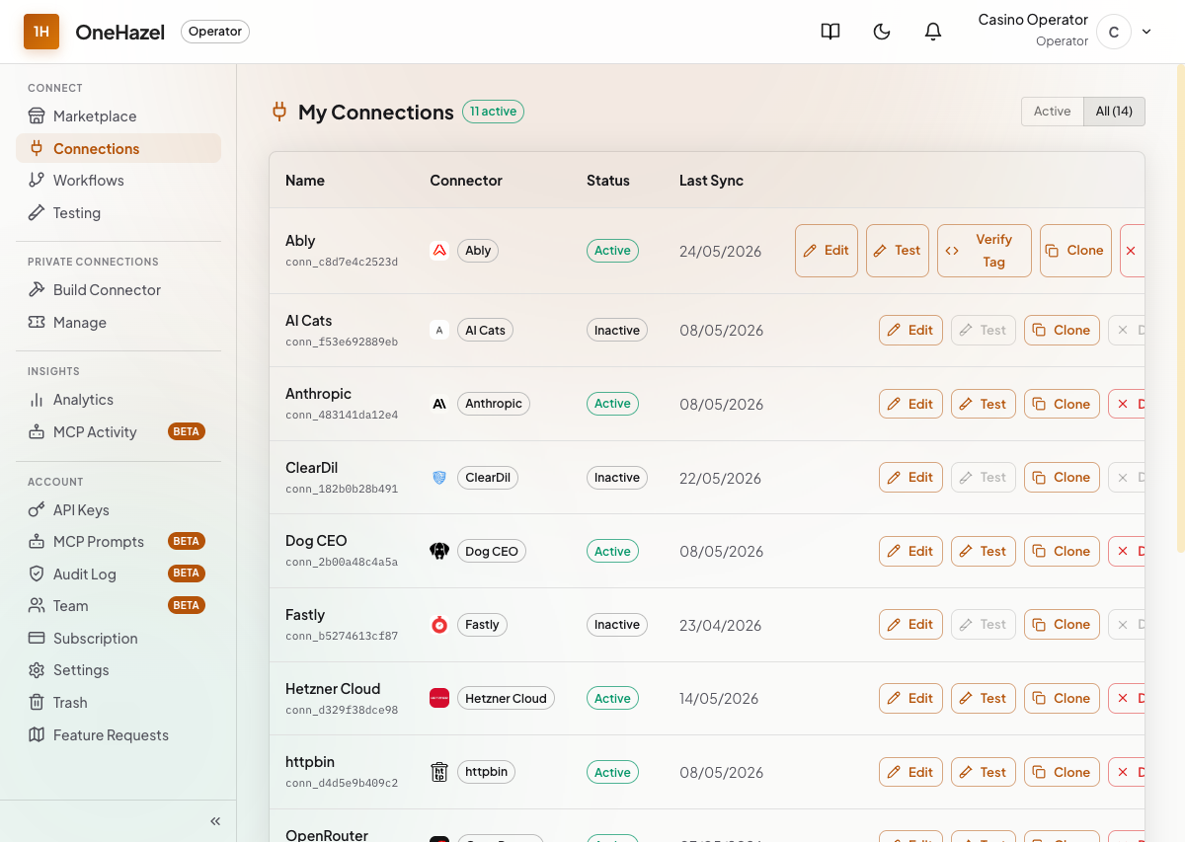Screen dimensions: 1185x842
Task: Edit the Anthropic connection
Action: coord(910,404)
